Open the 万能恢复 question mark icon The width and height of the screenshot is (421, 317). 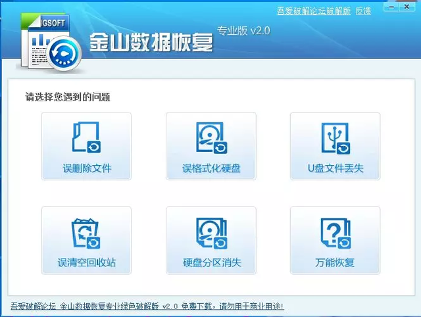click(335, 233)
